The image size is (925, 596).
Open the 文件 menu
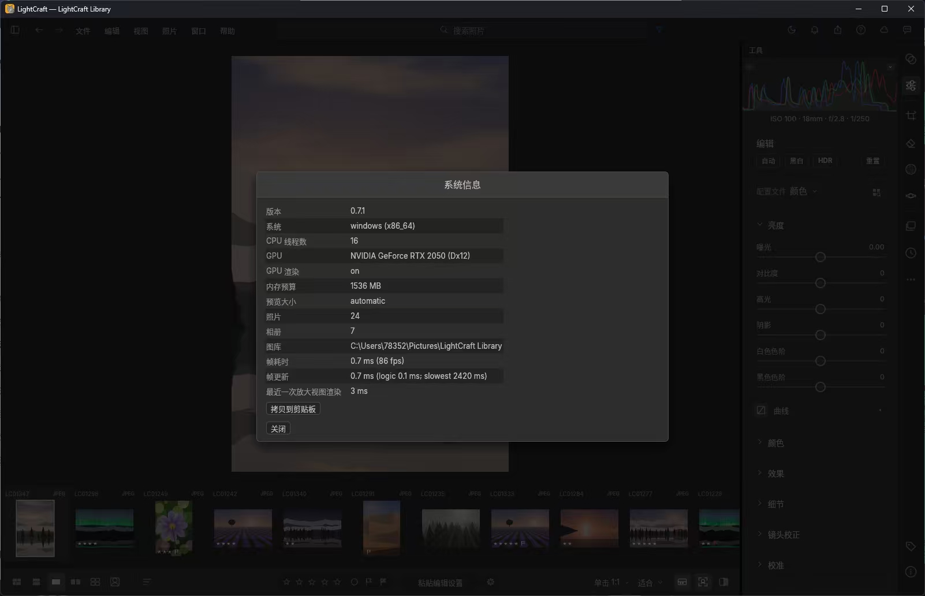coord(83,31)
